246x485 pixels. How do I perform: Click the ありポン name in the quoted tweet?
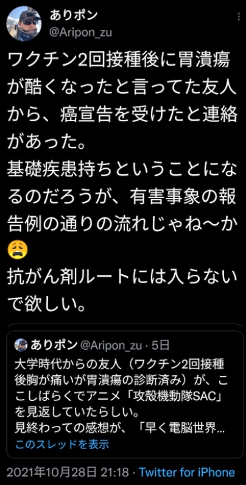pyautogui.click(x=54, y=345)
